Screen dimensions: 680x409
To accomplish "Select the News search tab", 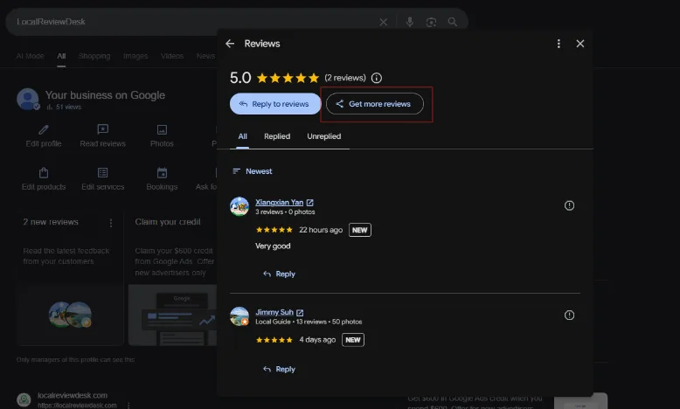I will click(x=205, y=56).
